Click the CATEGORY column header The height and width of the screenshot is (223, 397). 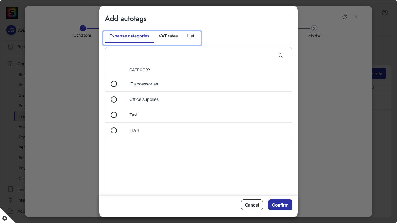(x=140, y=70)
